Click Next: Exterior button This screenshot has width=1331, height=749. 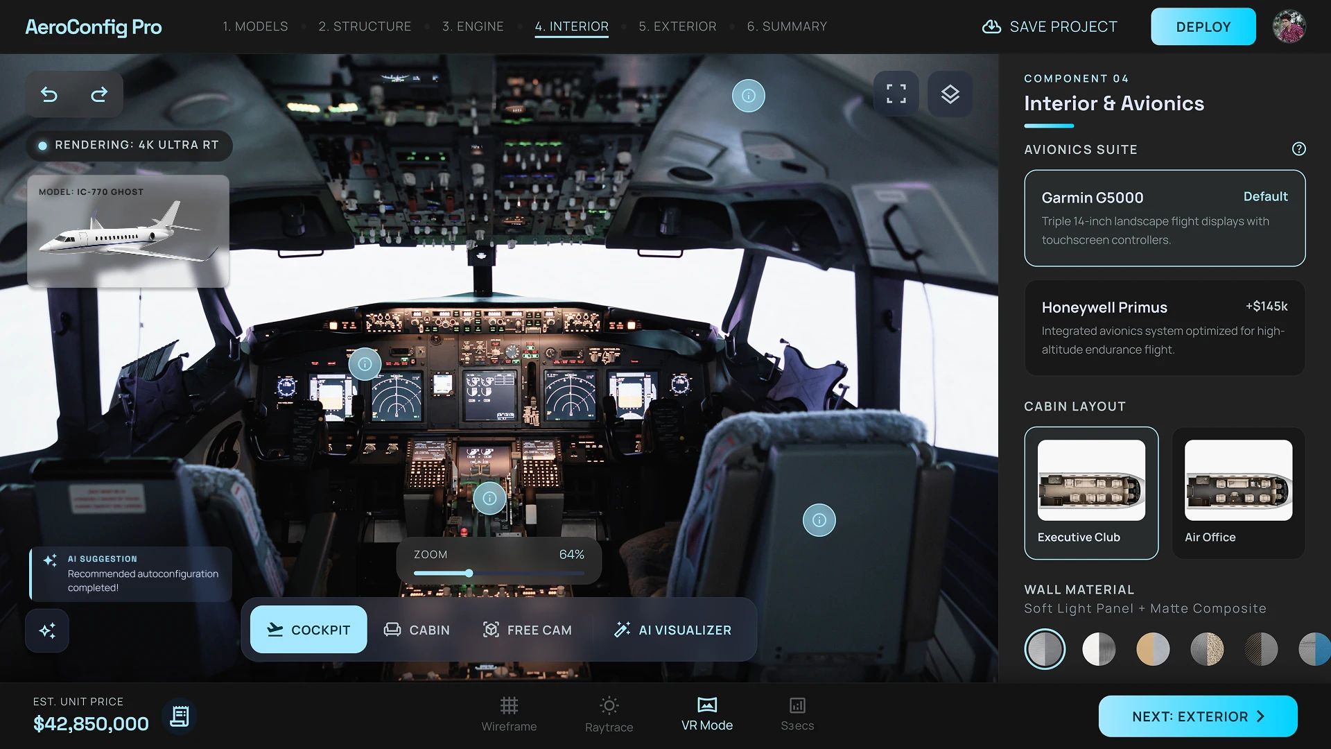coord(1197,716)
